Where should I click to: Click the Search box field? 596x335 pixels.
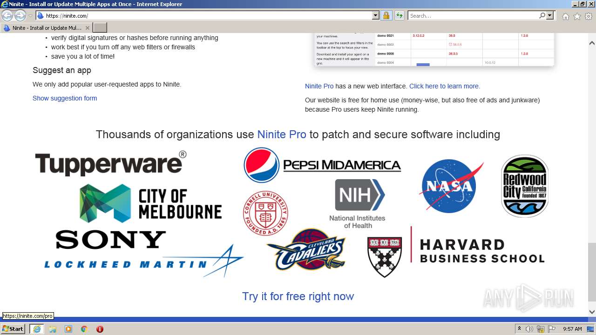tap(473, 16)
